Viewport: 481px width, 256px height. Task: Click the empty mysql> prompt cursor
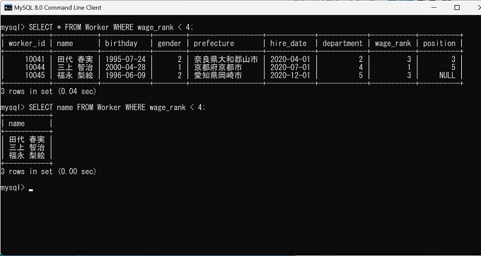coord(30,190)
